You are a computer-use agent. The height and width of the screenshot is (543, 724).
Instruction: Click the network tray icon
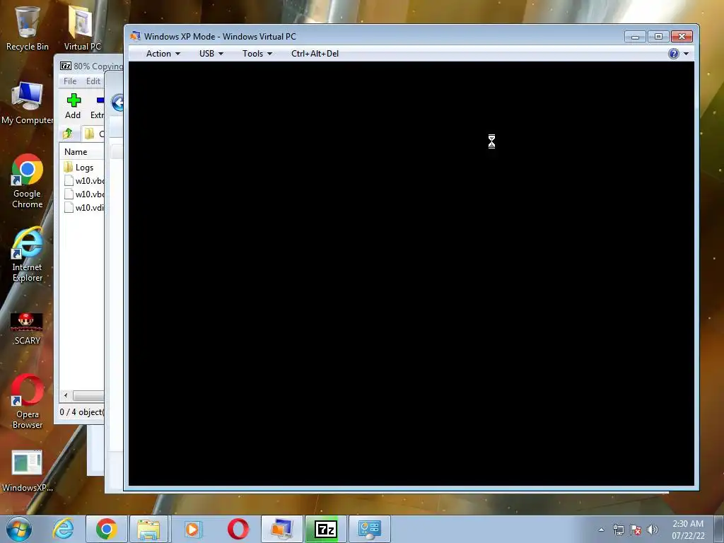pos(618,530)
